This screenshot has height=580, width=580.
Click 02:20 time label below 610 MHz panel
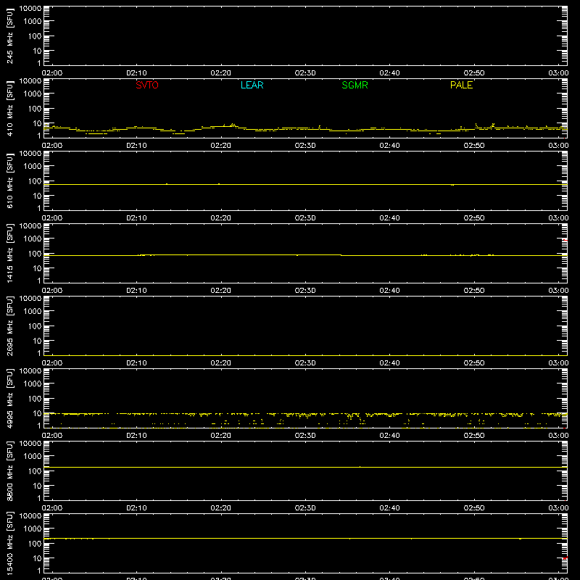pyautogui.click(x=221, y=218)
